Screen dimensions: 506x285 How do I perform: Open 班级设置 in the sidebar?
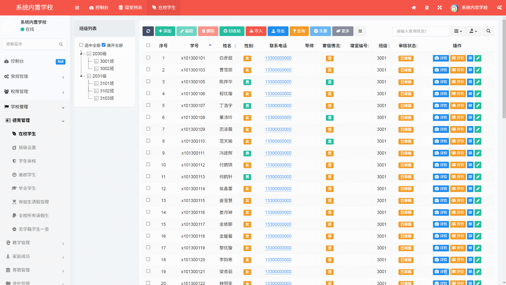(x=27, y=148)
